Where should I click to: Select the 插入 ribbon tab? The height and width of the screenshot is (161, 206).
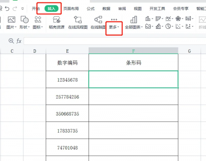(x=51, y=9)
